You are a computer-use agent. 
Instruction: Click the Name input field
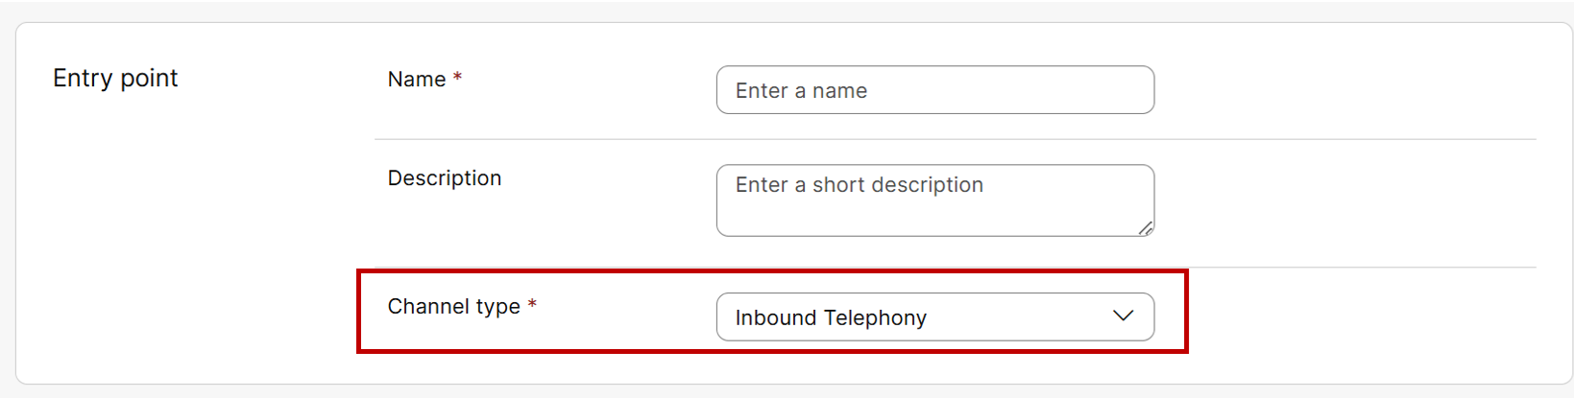coord(934,90)
